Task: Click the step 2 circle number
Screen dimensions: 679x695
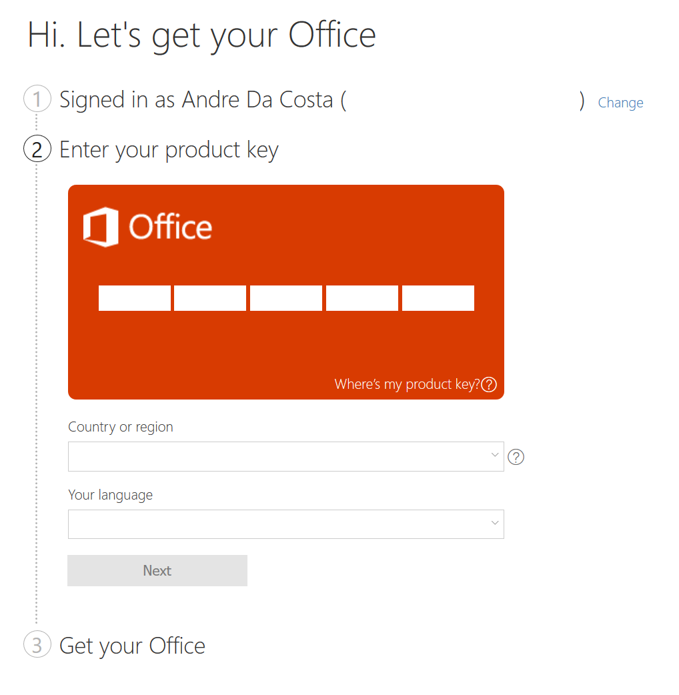Action: (37, 149)
